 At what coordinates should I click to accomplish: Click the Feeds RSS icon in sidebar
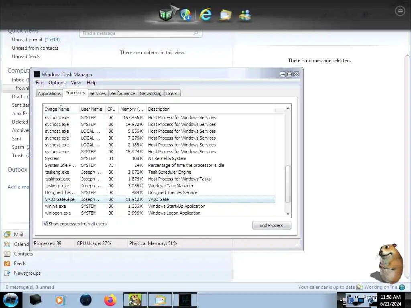(7, 263)
